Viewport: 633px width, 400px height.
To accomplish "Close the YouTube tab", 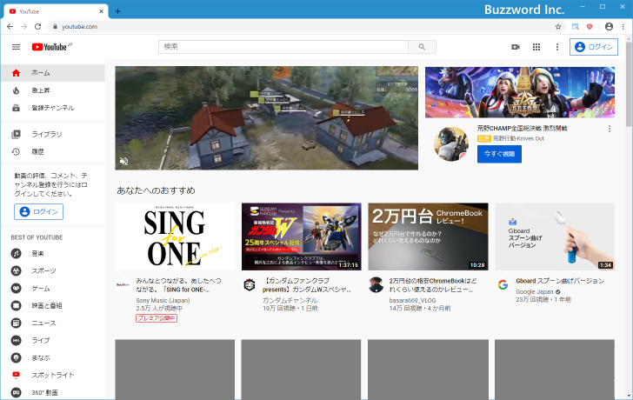I will tap(101, 11).
